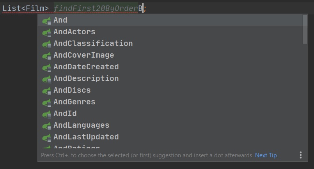Place cursor in findFirst20ByOrderB method name
The image size is (314, 169).
(x=98, y=8)
